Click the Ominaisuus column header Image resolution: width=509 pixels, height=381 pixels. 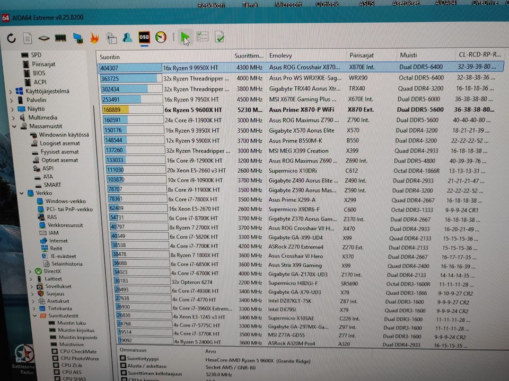133,350
